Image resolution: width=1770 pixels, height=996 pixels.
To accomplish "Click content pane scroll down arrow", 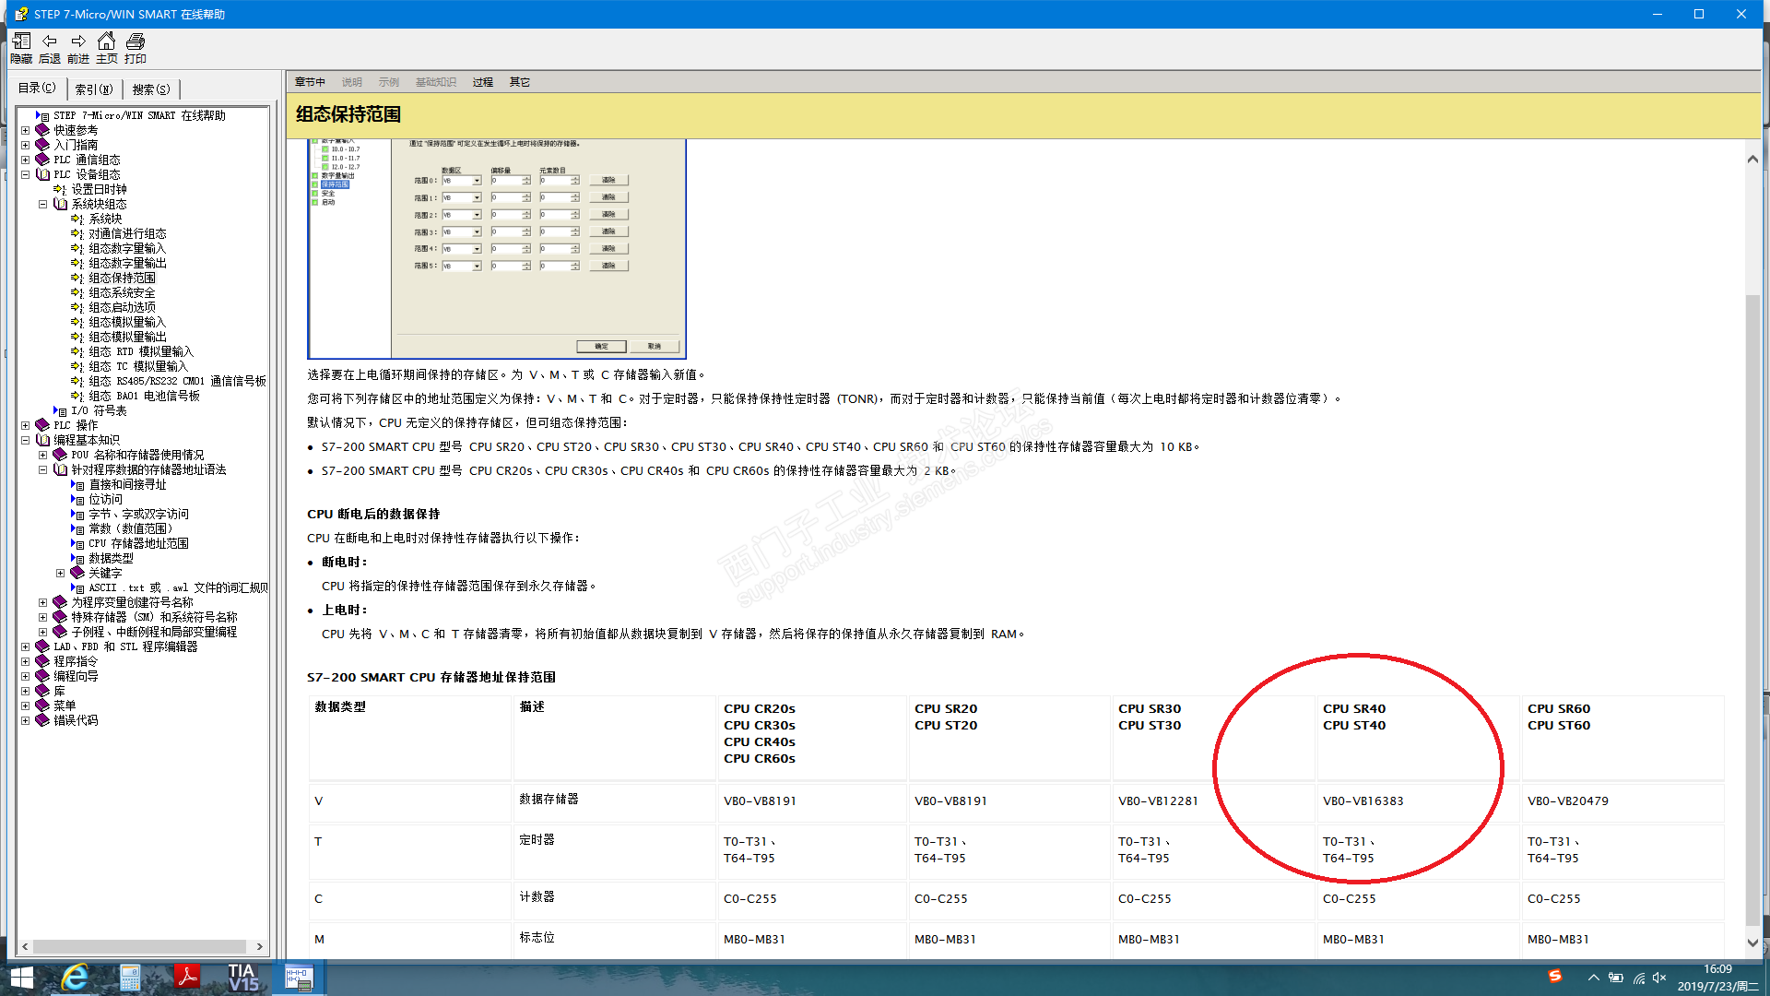I will click(x=1752, y=943).
